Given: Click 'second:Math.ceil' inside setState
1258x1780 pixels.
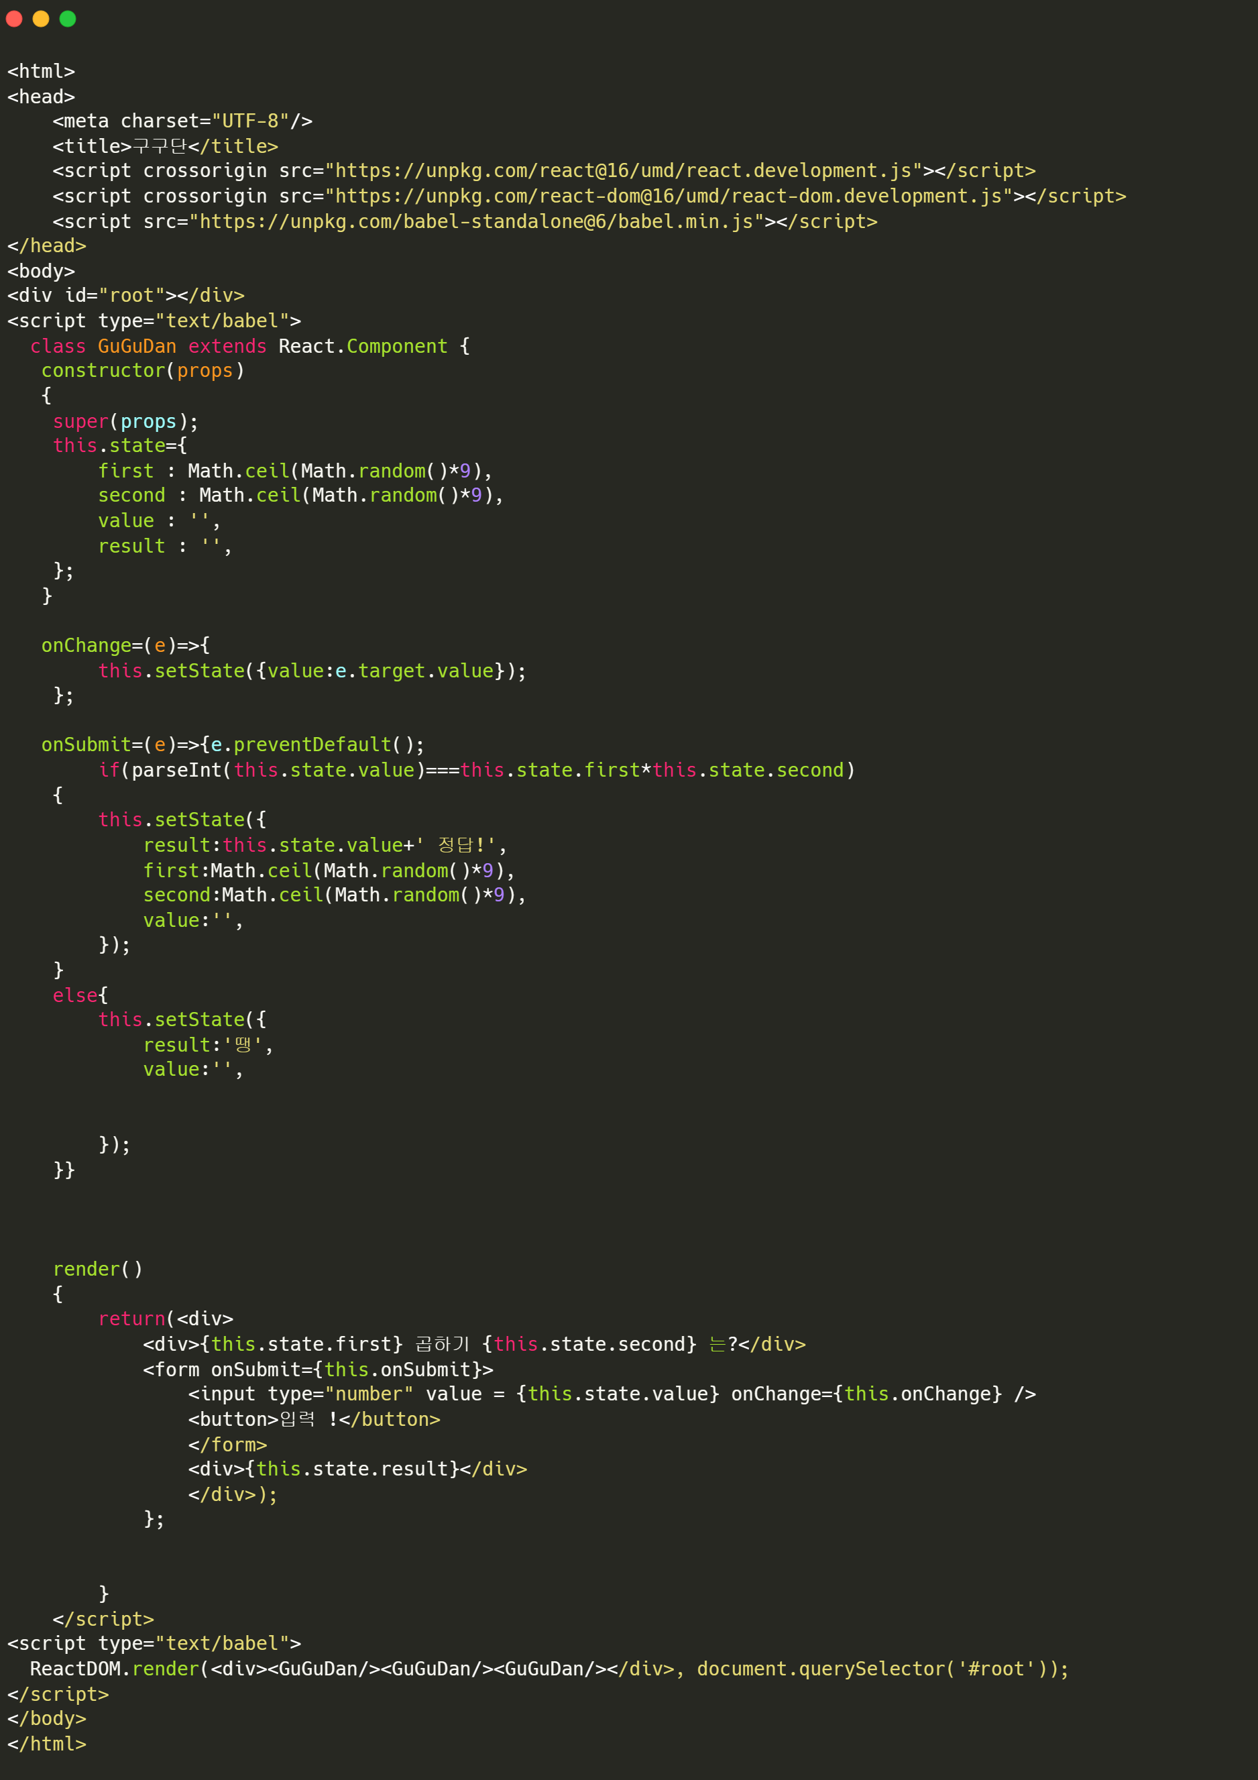Looking at the screenshot, I should click(335, 895).
